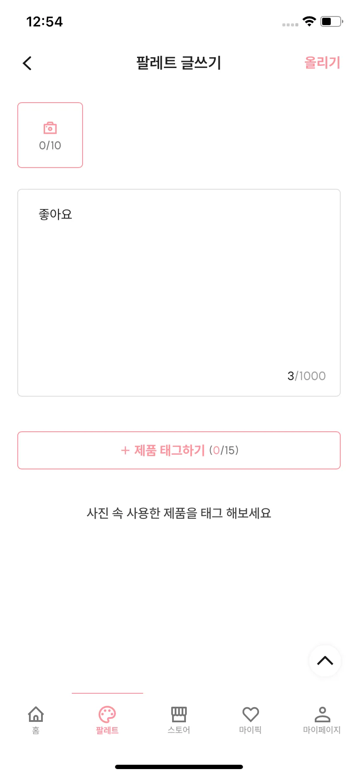Switch to the 스토어 tab label
This screenshot has height=776, width=358.
(x=179, y=730)
